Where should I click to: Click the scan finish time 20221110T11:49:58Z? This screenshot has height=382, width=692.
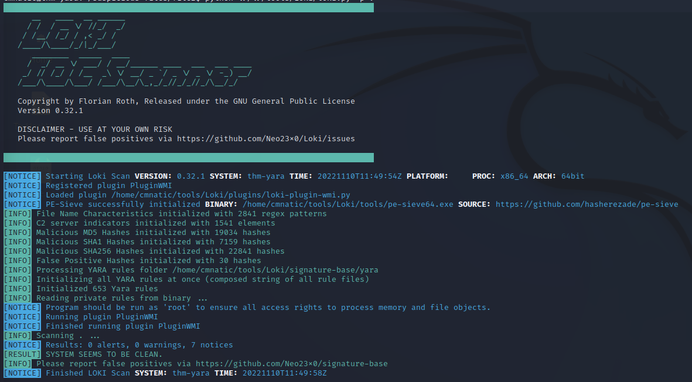(284, 373)
